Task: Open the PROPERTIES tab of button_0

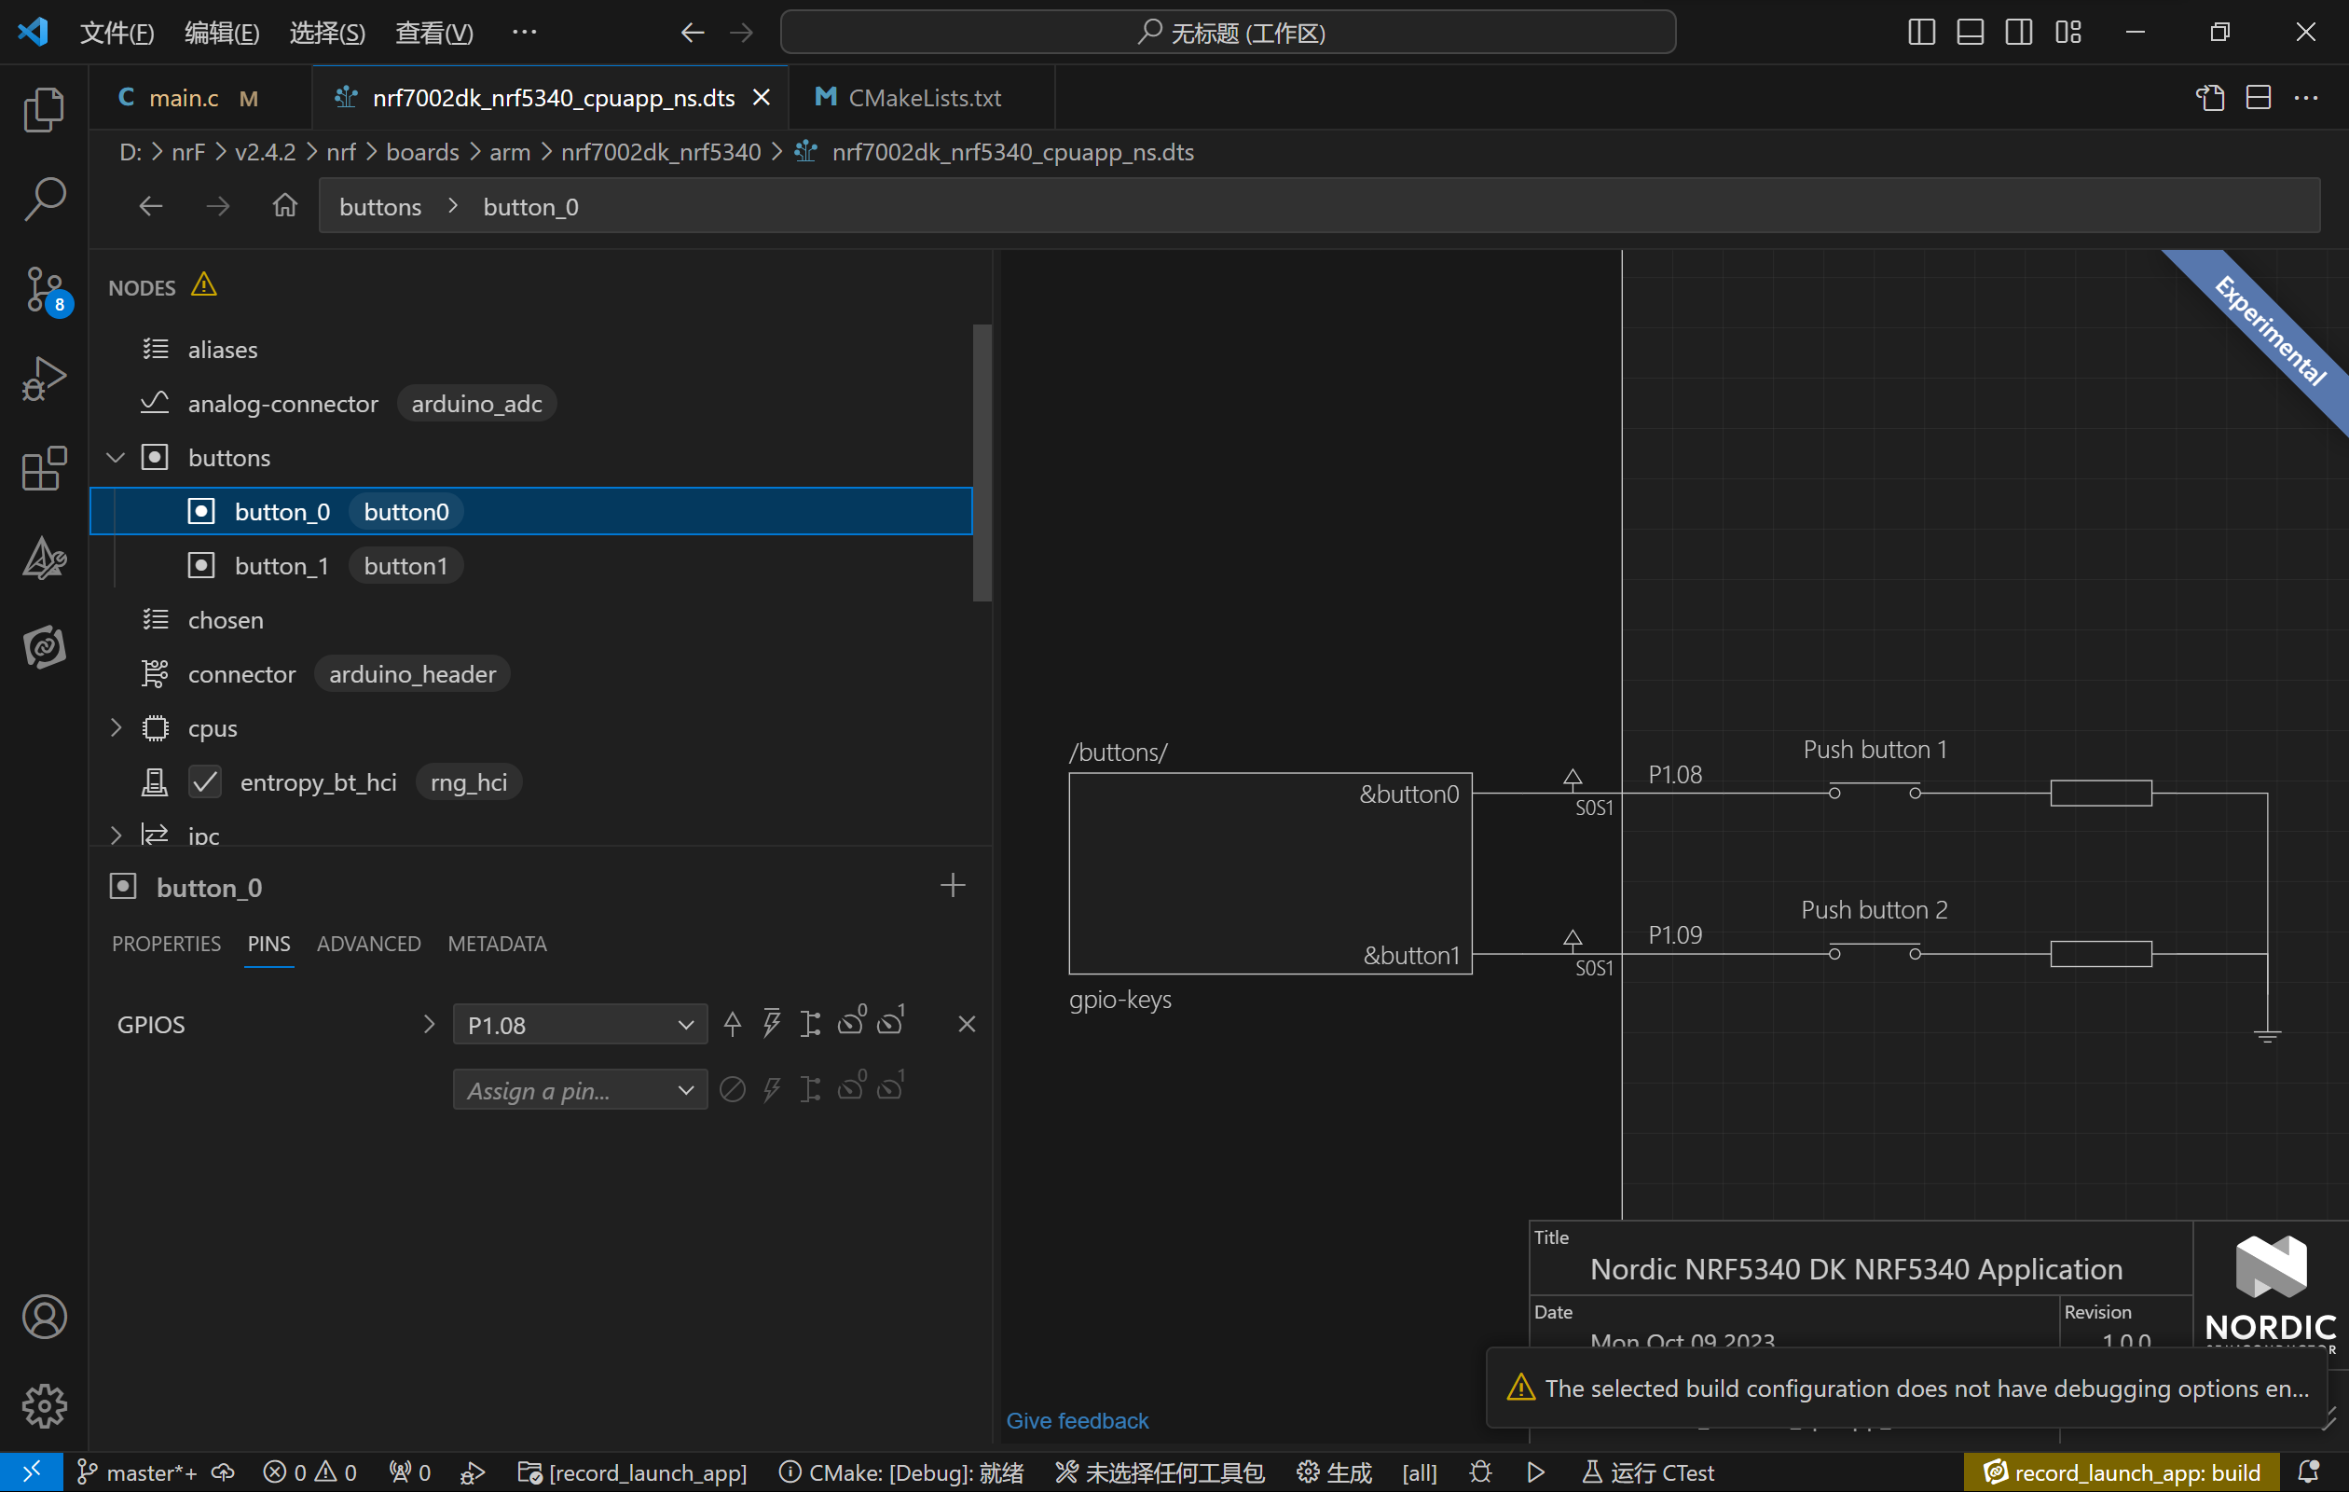Action: click(166, 944)
